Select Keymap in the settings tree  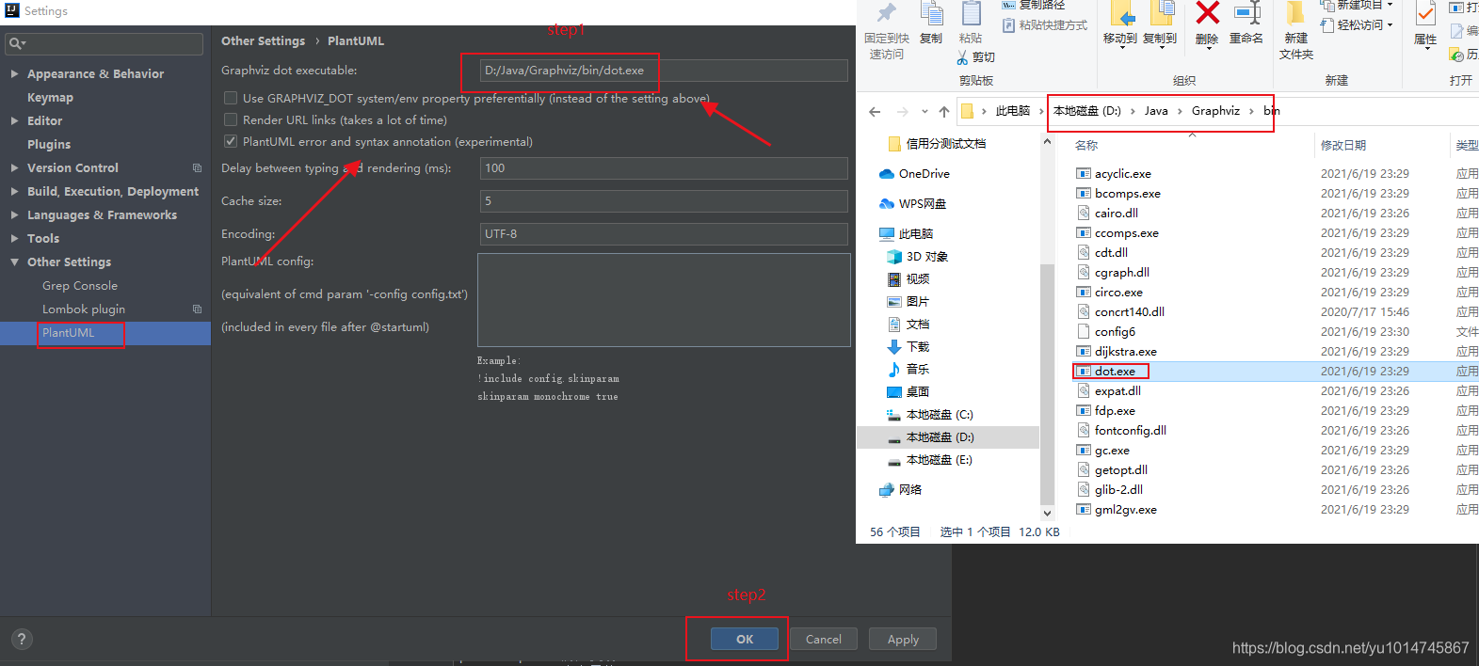pyautogui.click(x=50, y=97)
